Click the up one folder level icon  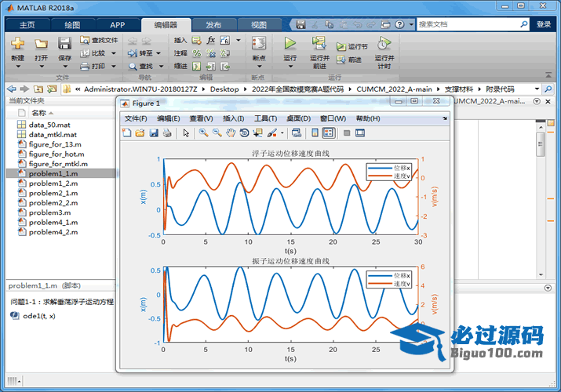(38, 89)
